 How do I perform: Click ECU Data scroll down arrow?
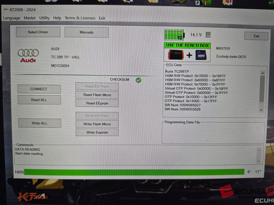click(x=261, y=110)
